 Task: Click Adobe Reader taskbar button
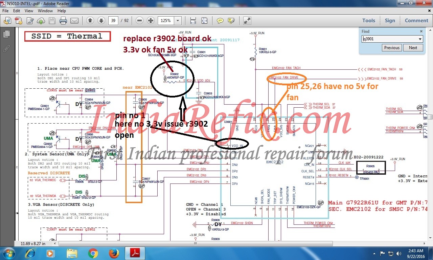(135, 253)
